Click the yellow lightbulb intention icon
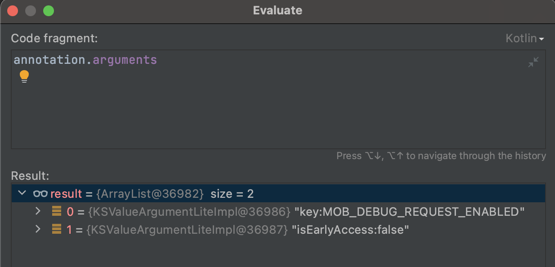The height and width of the screenshot is (267, 555). point(24,77)
